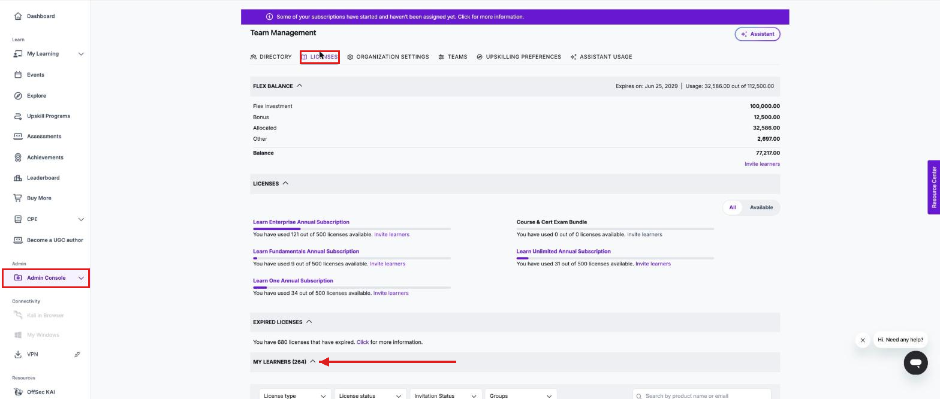Image resolution: width=940 pixels, height=399 pixels.
Task: Switch to the Directory tab
Action: tap(271, 57)
